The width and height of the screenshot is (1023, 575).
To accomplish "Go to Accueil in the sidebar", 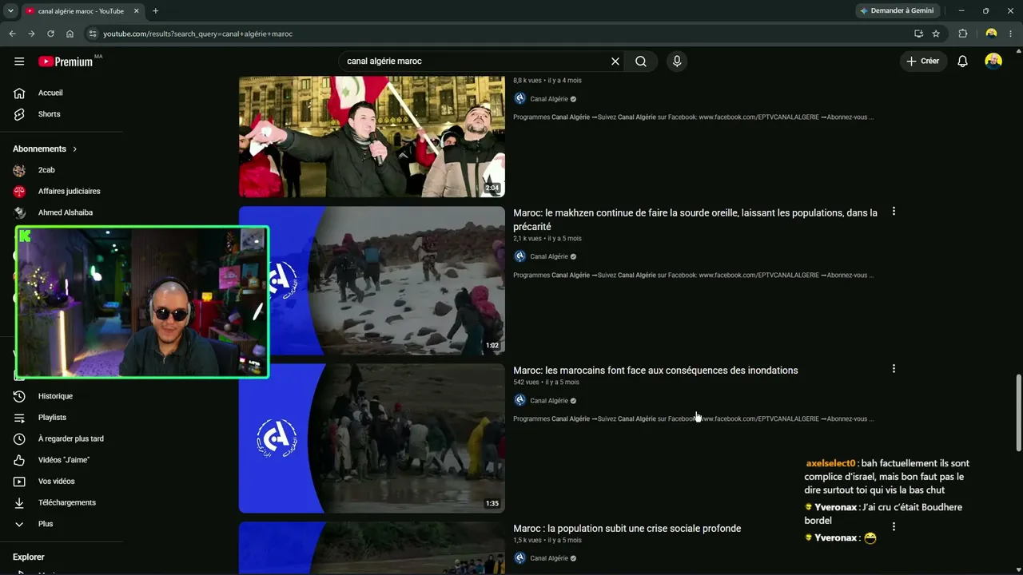I will (x=50, y=93).
